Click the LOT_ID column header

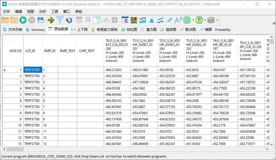pos(30,51)
